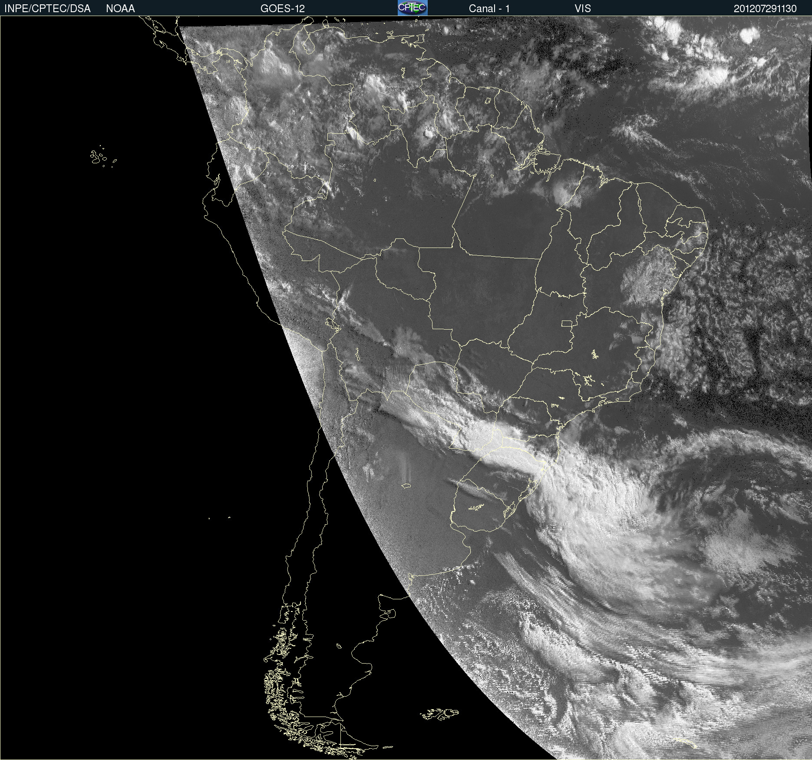This screenshot has height=760, width=812.
Task: Click the timestamp 201207291130
Action: (x=765, y=9)
